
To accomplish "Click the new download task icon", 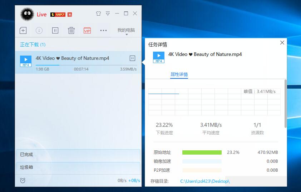I will pos(23,31).
